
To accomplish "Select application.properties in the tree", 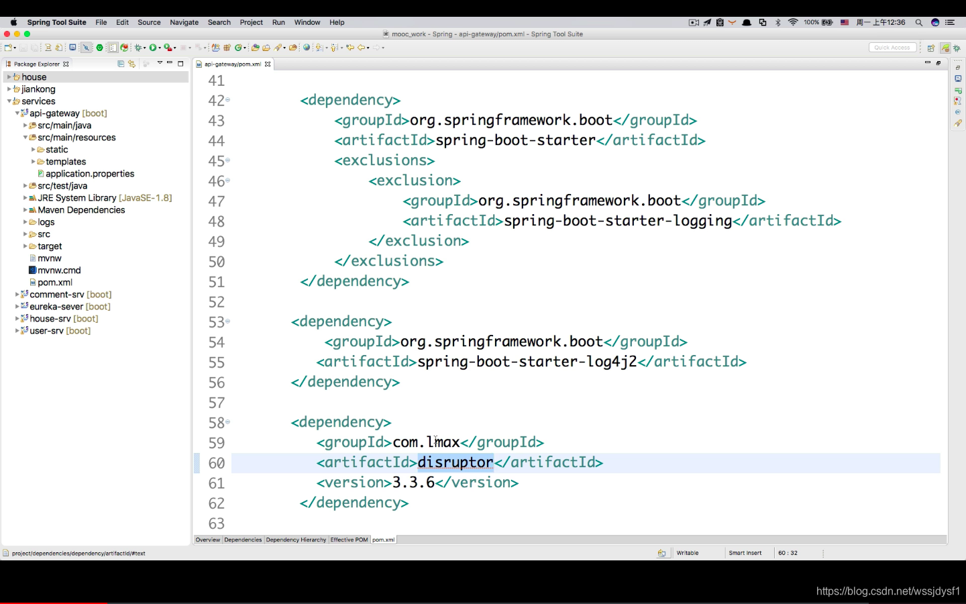I will 90,174.
